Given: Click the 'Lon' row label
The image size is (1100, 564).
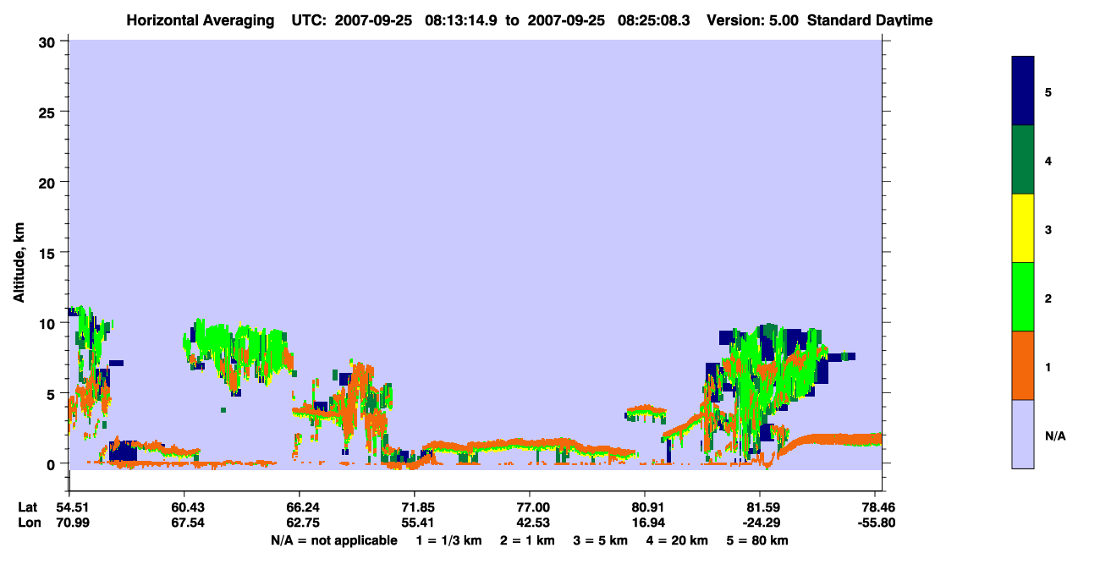Looking at the screenshot, I should pos(28,523).
